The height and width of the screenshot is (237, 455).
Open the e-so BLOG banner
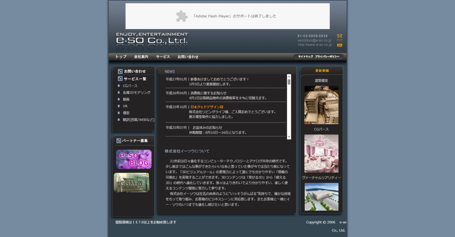[134, 159]
